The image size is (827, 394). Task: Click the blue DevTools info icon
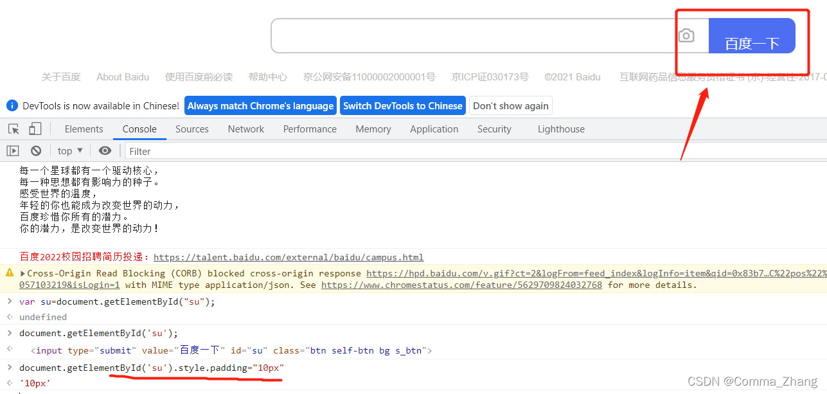coord(12,105)
